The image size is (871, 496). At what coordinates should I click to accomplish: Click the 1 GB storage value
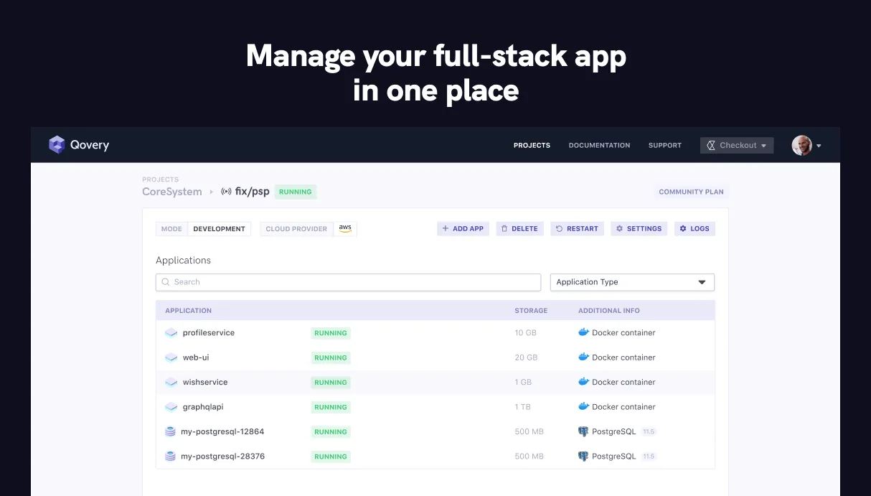click(523, 383)
